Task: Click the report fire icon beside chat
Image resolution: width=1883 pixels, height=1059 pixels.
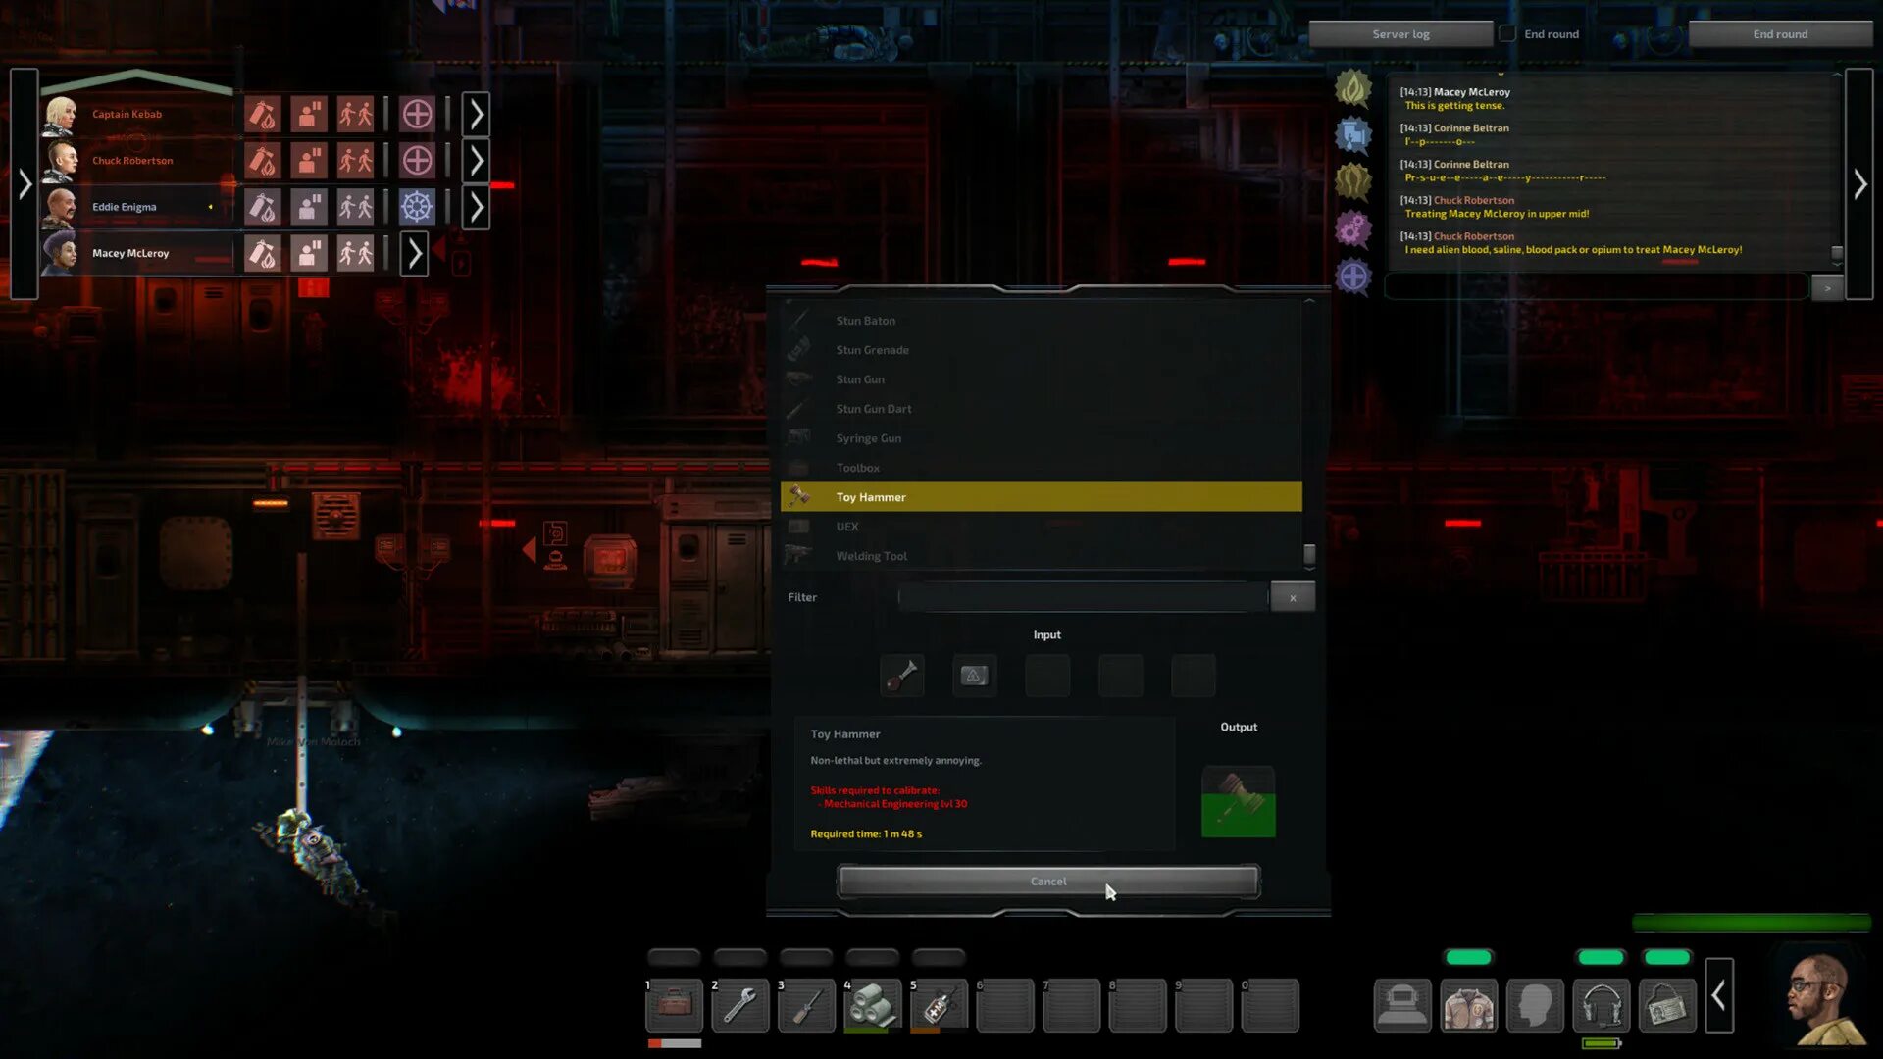Action: [x=1353, y=89]
